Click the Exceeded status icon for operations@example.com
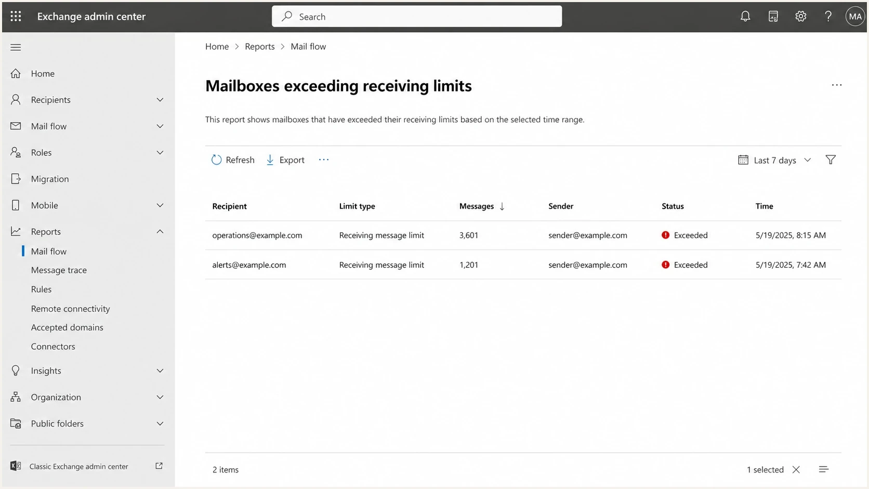The width and height of the screenshot is (869, 489). tap(665, 235)
